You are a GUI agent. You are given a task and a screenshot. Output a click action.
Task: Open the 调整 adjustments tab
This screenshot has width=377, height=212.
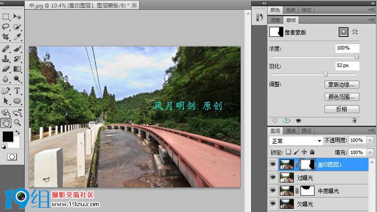click(x=275, y=20)
